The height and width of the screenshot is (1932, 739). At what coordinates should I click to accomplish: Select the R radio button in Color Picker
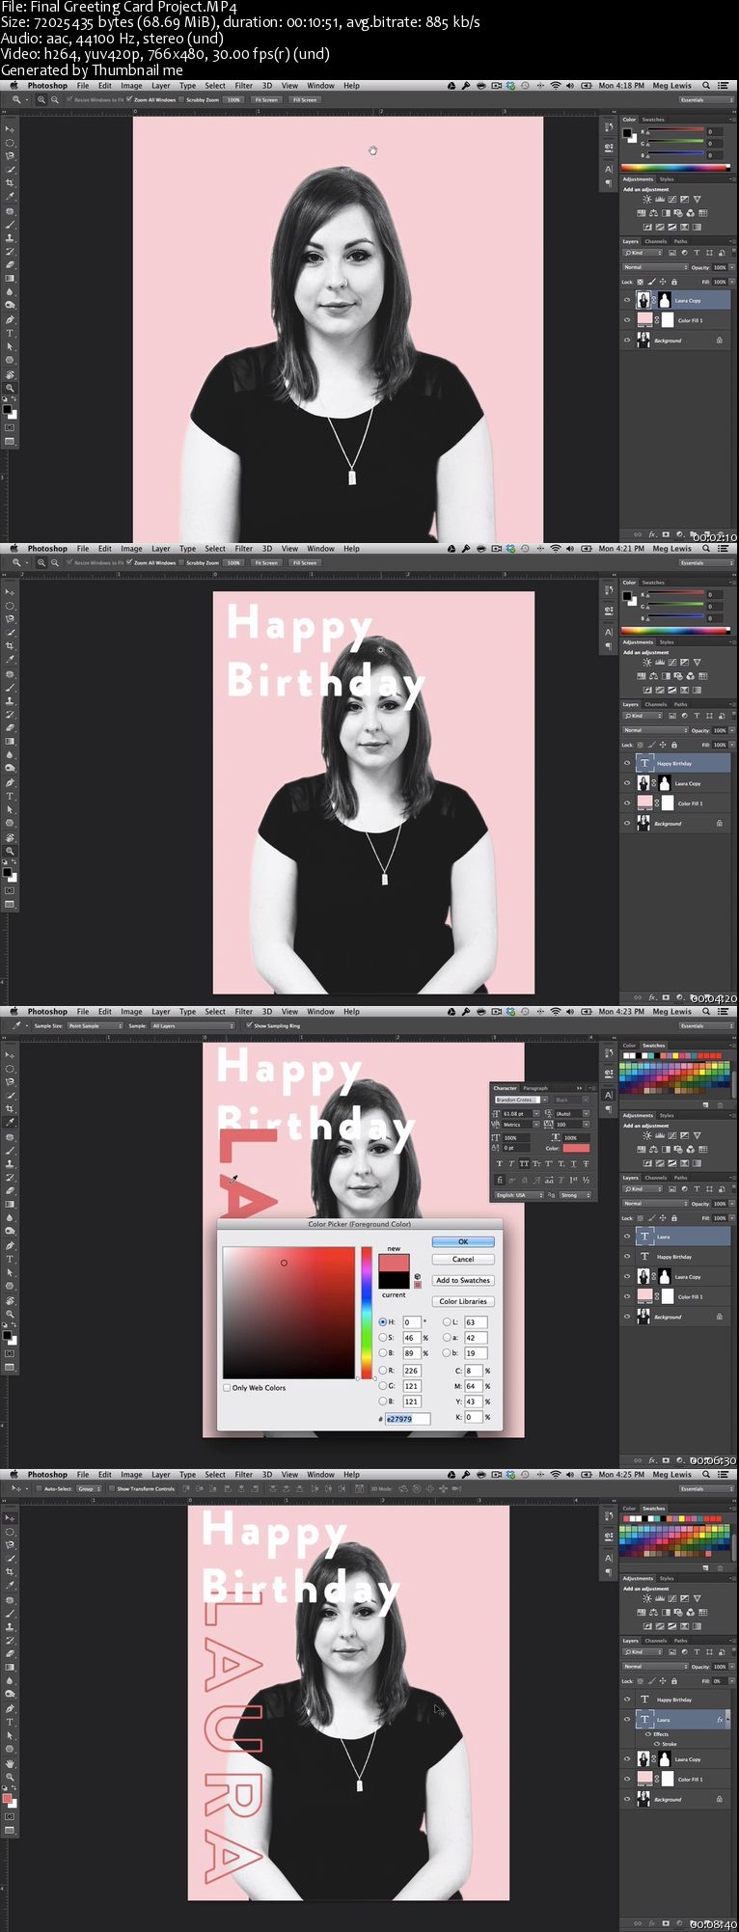click(x=382, y=1371)
